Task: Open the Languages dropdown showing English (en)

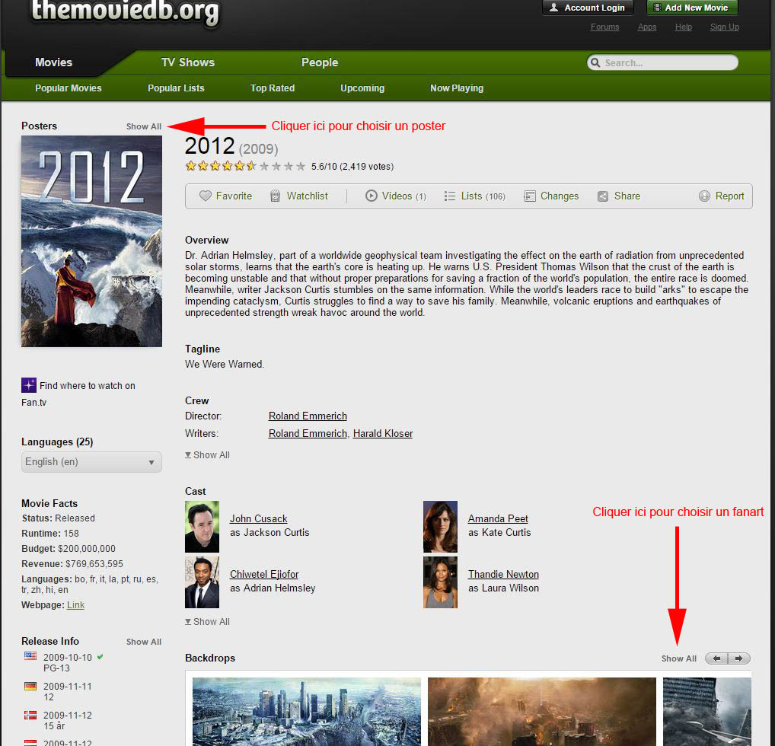Action: pos(91,462)
